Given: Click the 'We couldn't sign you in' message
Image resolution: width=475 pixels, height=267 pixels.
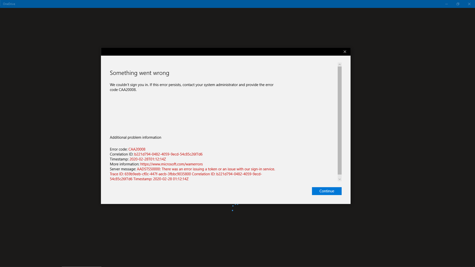Looking at the screenshot, I should [x=191, y=87].
